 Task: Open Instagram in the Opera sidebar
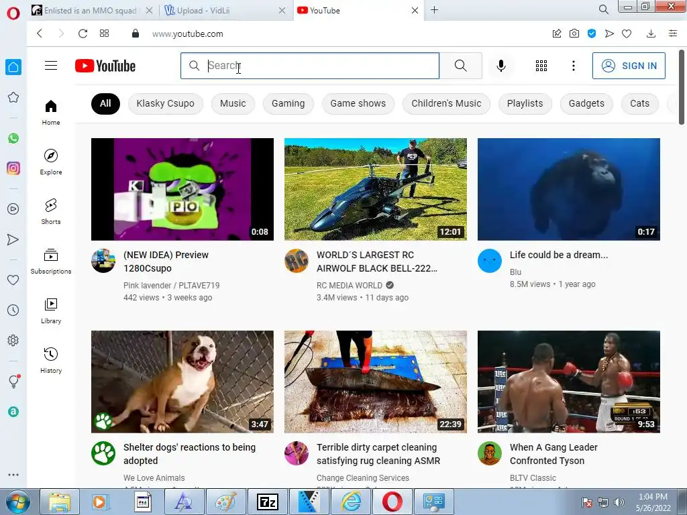point(13,168)
